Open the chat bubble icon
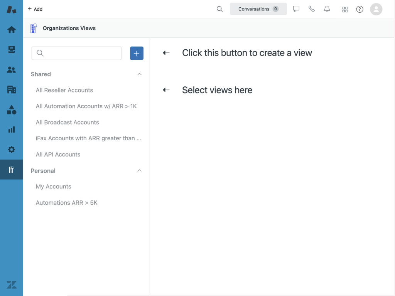The width and height of the screenshot is (395, 296). 296,9
